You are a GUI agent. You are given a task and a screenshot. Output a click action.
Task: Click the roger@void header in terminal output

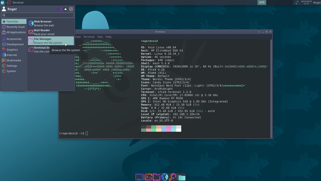[149, 41]
